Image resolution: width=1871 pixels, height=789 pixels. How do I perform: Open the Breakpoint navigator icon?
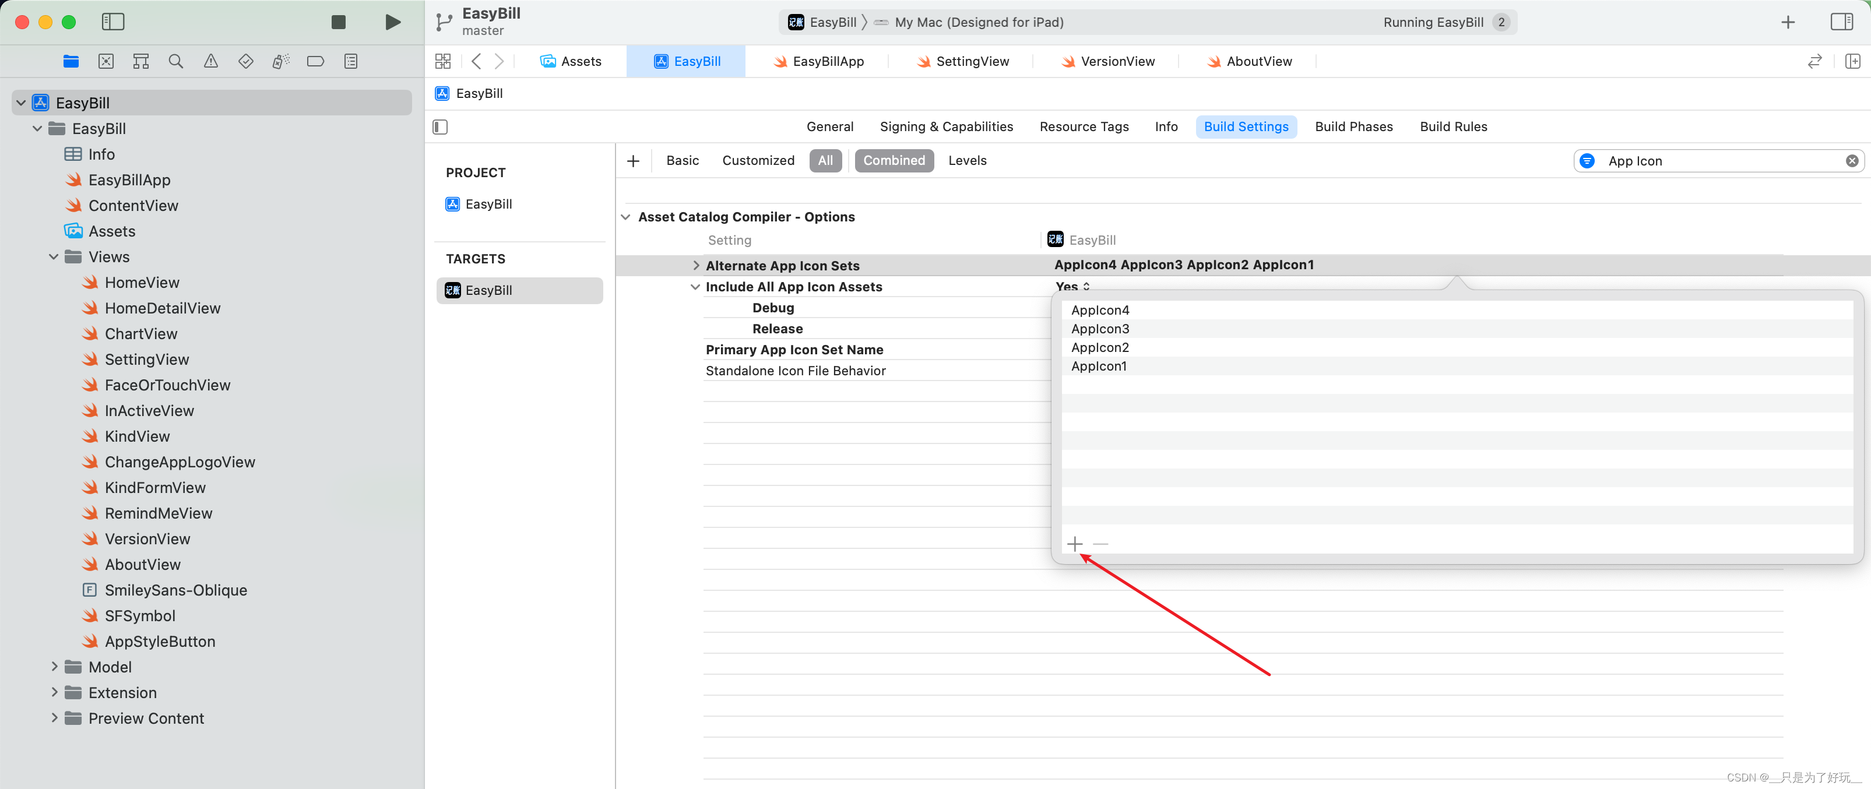[315, 61]
